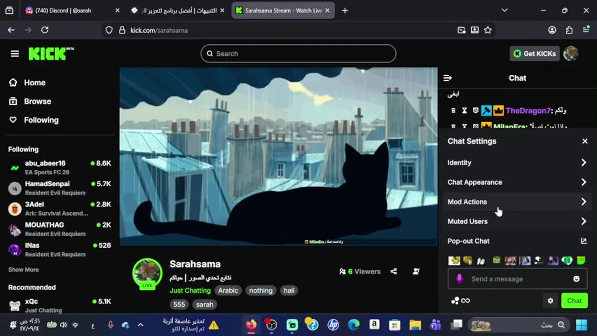The width and height of the screenshot is (597, 336).
Task: Open chat settings gear icon
Action: 550,301
